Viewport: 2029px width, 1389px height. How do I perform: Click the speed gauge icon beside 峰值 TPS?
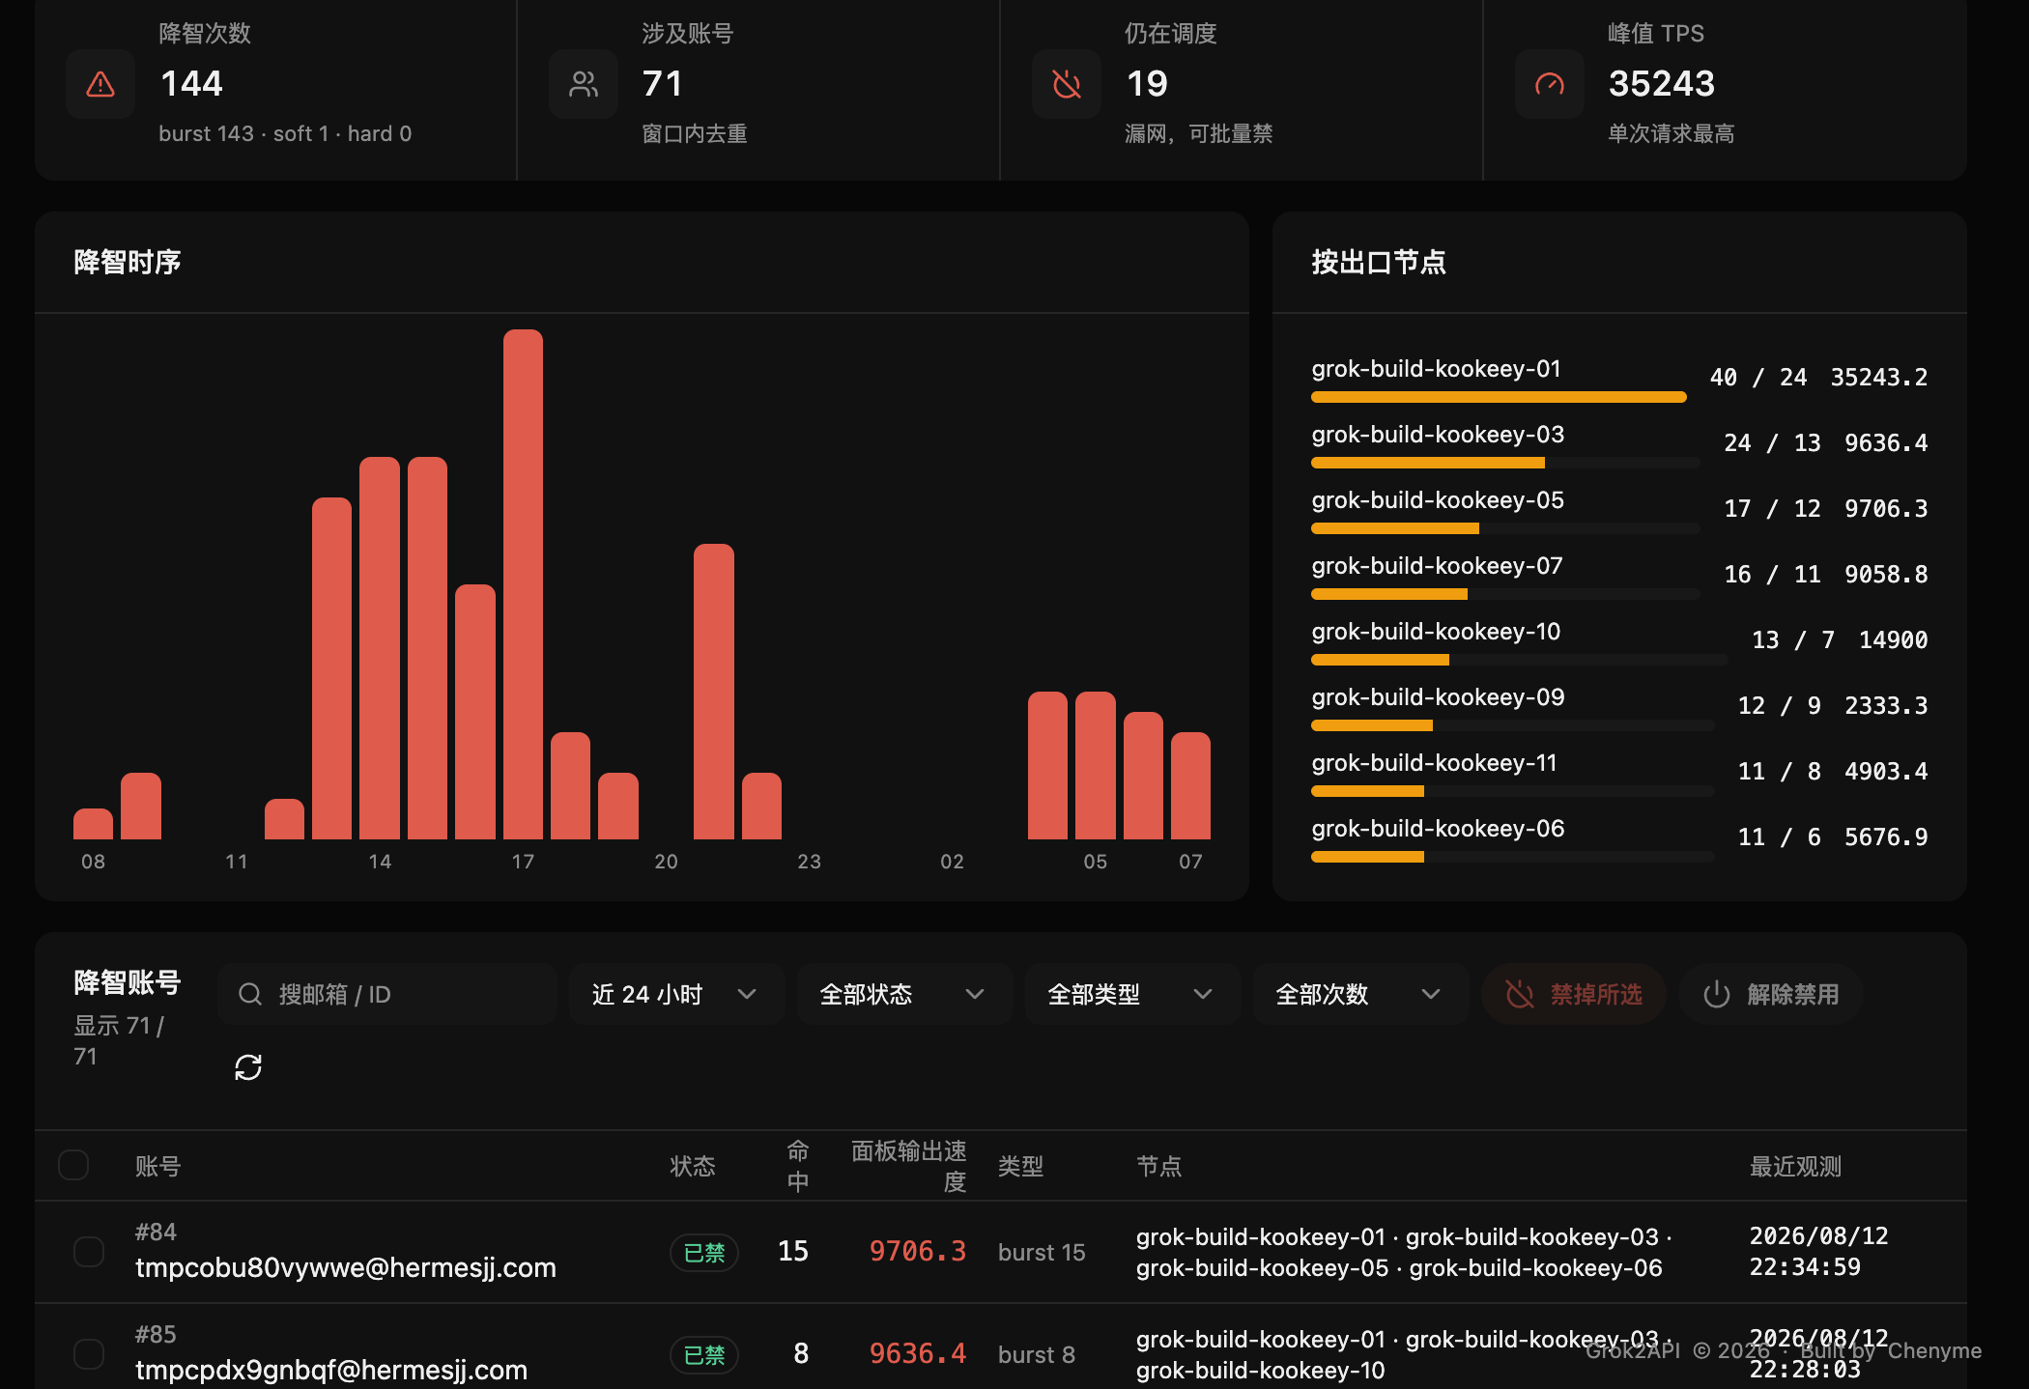point(1550,84)
